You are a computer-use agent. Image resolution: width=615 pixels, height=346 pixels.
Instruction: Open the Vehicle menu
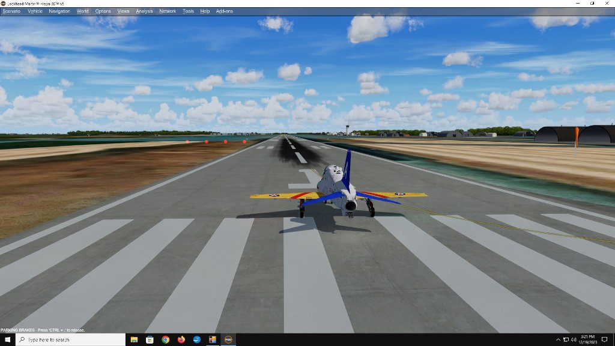tap(35, 11)
